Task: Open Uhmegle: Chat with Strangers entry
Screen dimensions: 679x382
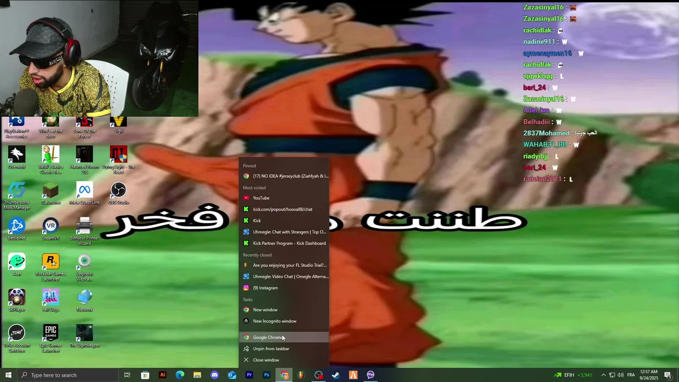Action: pyautogui.click(x=284, y=232)
